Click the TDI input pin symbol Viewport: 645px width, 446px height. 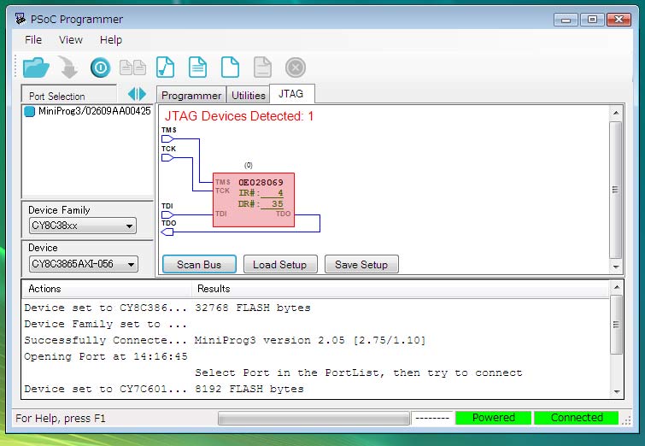coord(167,214)
